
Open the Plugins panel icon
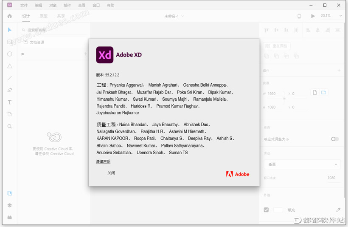(9, 217)
